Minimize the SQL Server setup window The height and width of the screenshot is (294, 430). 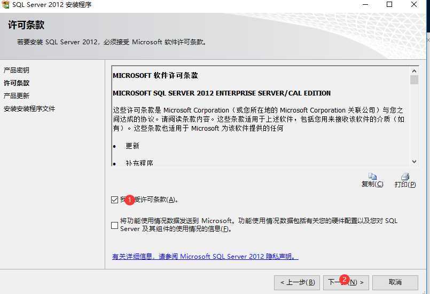[365, 5]
